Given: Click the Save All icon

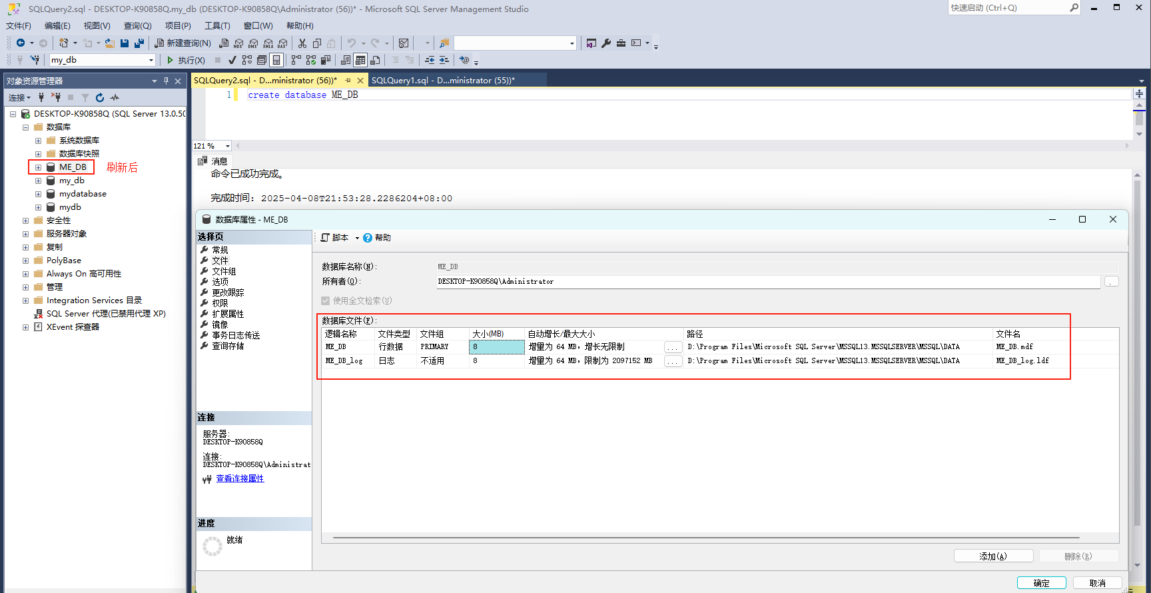Looking at the screenshot, I should [x=139, y=43].
